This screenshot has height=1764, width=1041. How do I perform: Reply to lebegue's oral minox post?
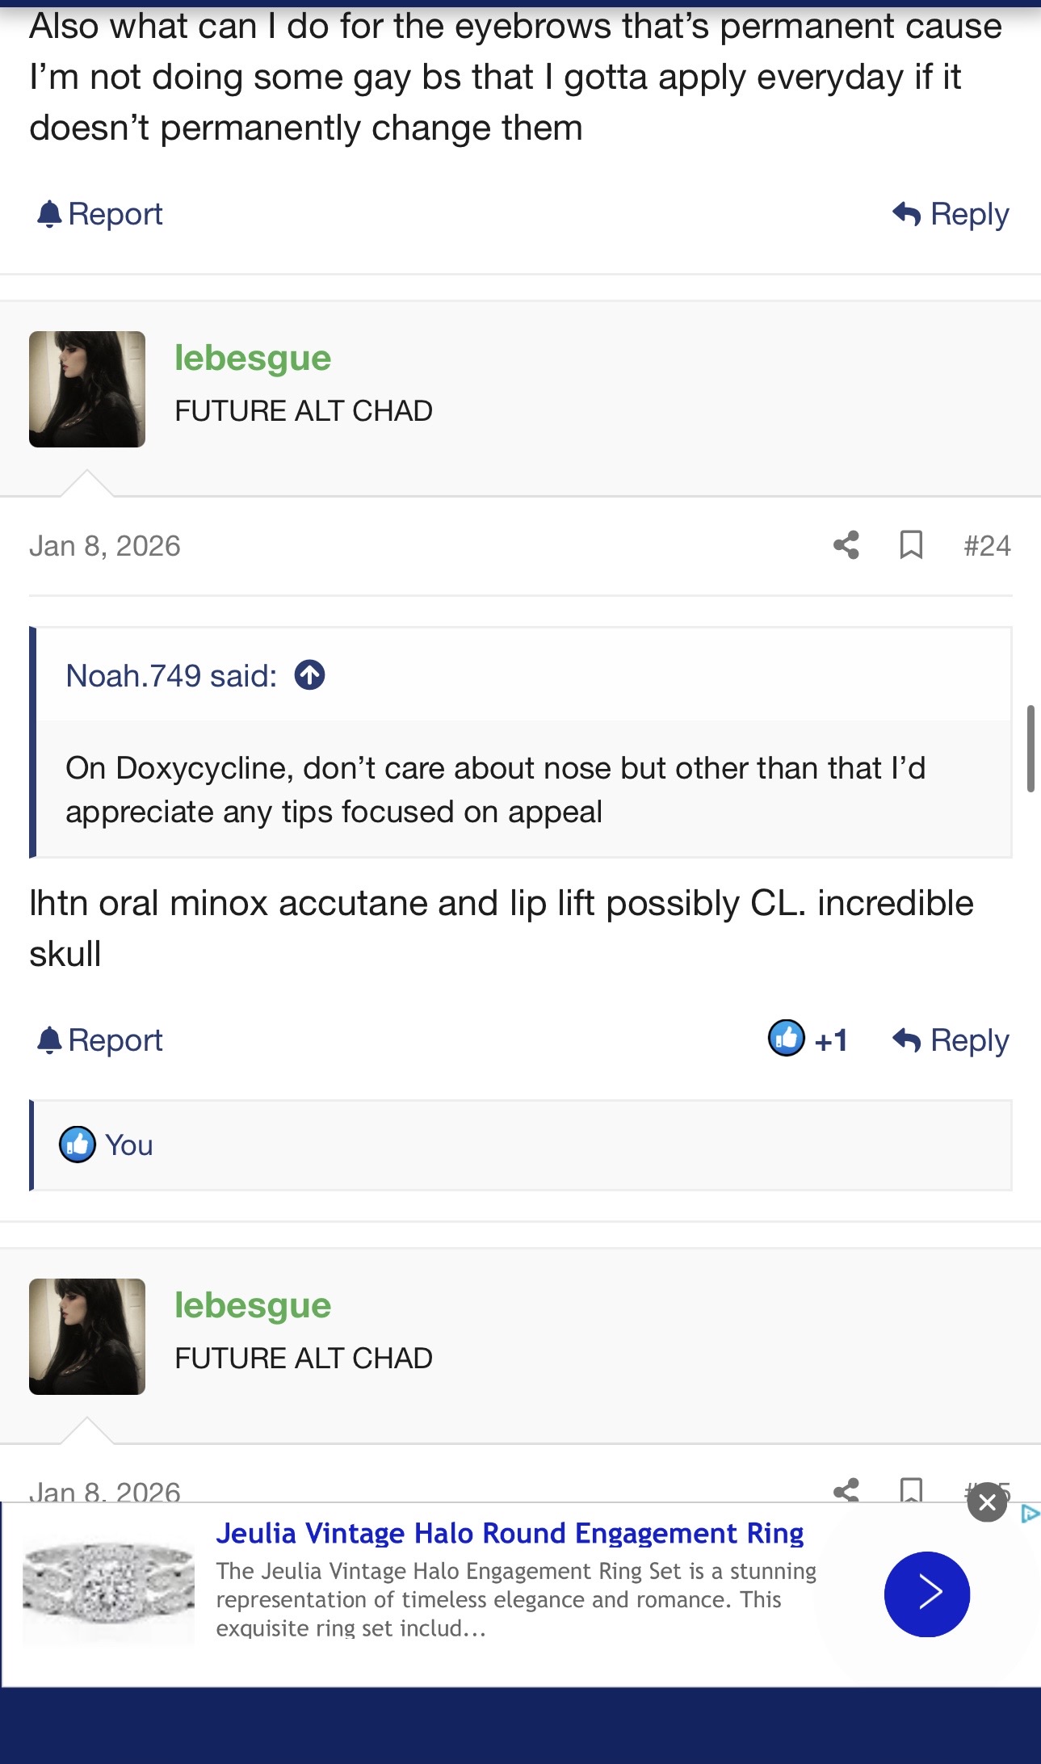[x=951, y=1040]
